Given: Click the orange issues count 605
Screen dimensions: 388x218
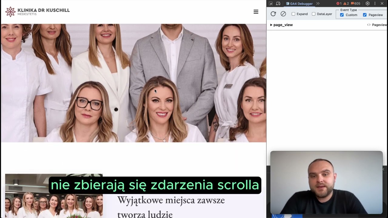Looking at the screenshot, I should pos(355,4).
